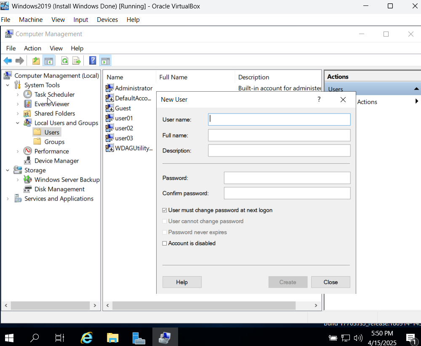Click the Shared Folders icon
Image resolution: width=421 pixels, height=346 pixels.
[x=27, y=114]
